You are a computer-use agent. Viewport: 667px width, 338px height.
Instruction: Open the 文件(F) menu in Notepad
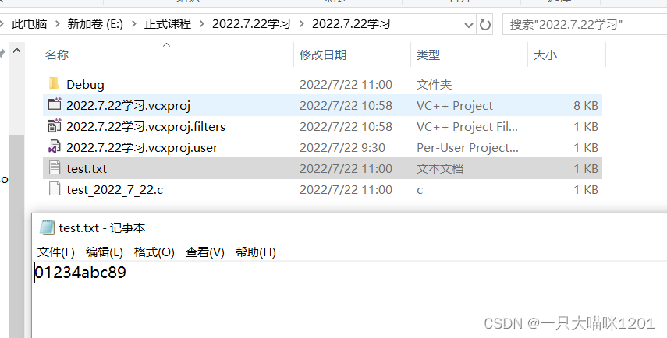56,252
